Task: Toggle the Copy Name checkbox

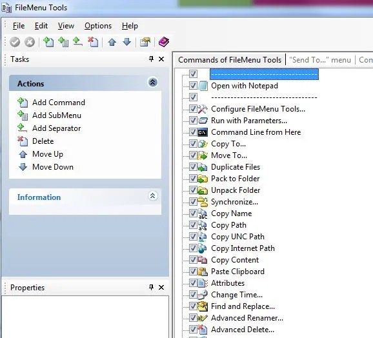Action: click(193, 214)
